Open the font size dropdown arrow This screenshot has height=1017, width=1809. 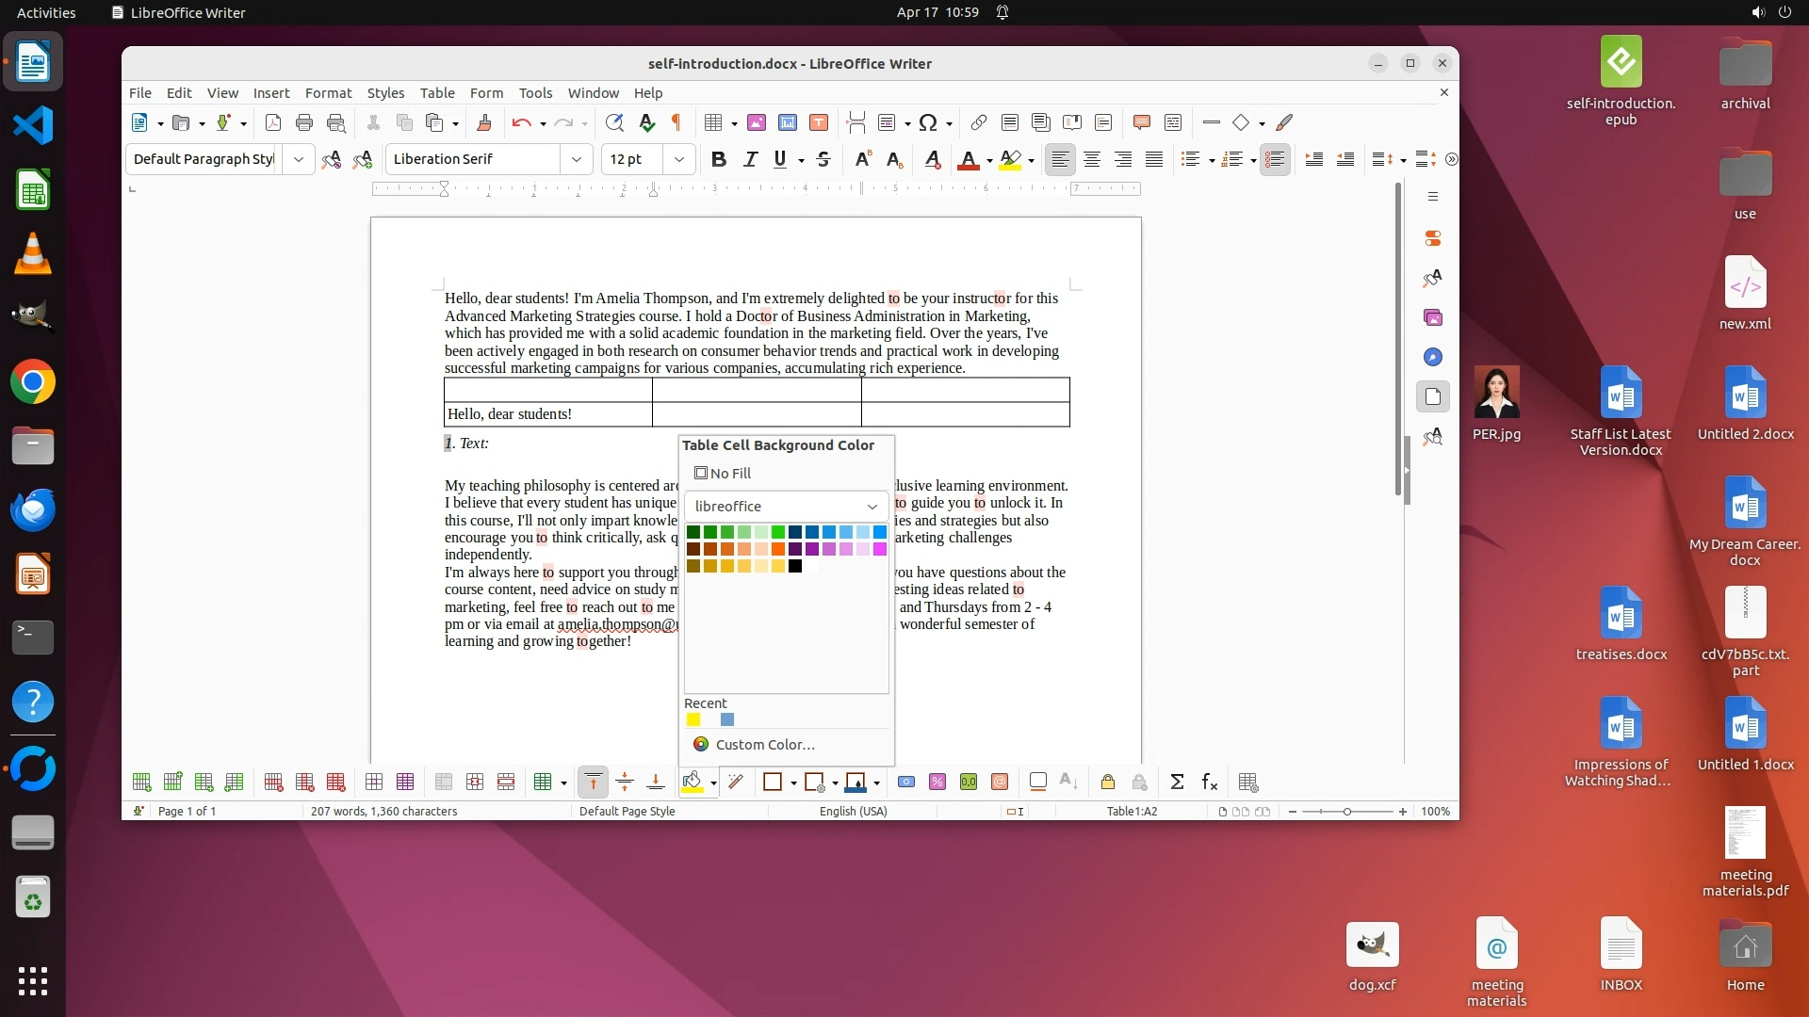coord(678,159)
